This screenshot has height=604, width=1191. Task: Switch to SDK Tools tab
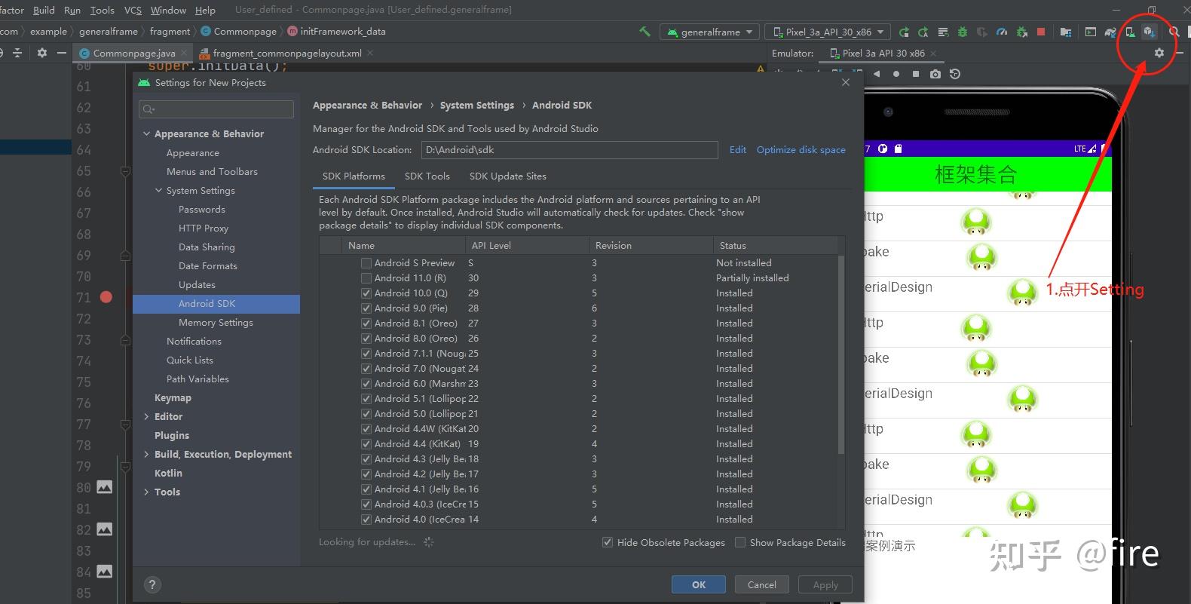coord(427,176)
